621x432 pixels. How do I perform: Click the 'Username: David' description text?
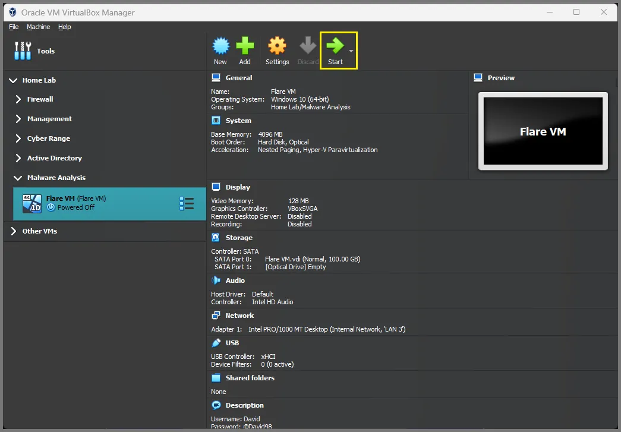pyautogui.click(x=235, y=419)
